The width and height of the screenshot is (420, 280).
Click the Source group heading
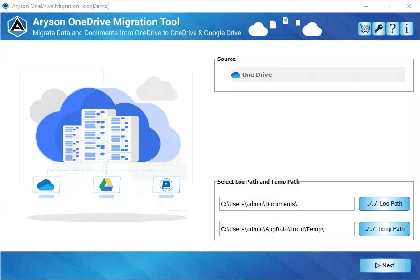click(x=226, y=59)
